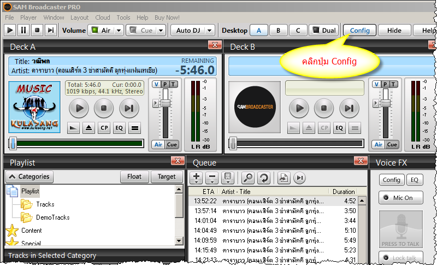Toggle the Cue volume button in toolbar
The width and height of the screenshot is (437, 265).
coord(141,30)
